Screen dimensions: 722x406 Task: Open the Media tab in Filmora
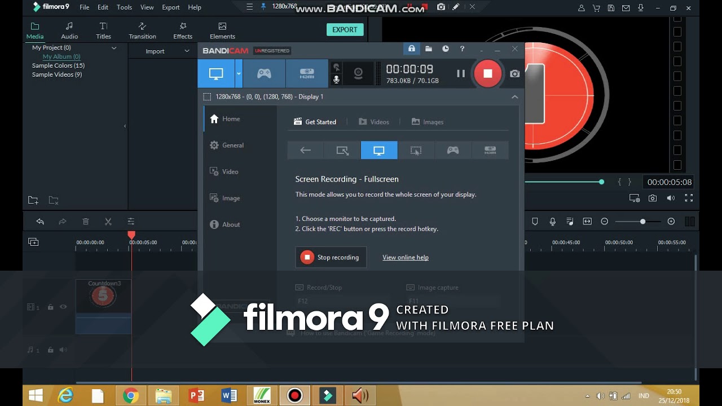[x=35, y=30]
